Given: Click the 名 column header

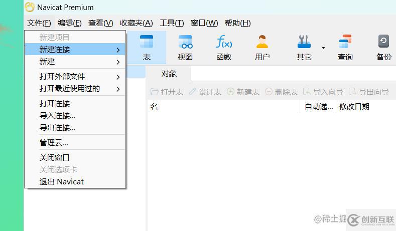Looking at the screenshot, I should [224, 107].
